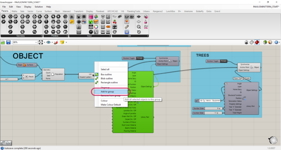This screenshot has width=281, height=150.
Task: Click the yellow bucket icon in canvas toolbar
Action: tap(62, 43)
